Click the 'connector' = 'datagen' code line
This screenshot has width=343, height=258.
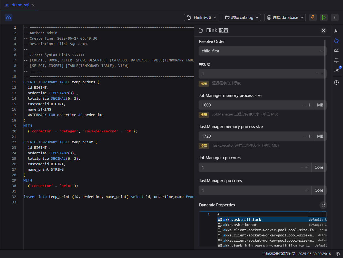click(82, 131)
